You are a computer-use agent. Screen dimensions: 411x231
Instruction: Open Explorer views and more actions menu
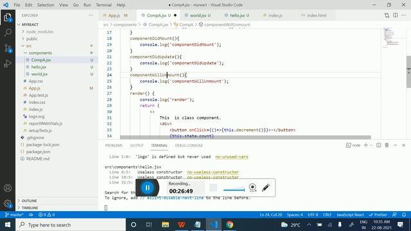[91, 15]
